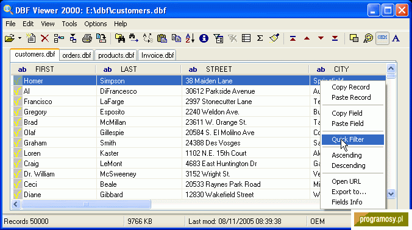Go to previous record up arrow

[x=307, y=38]
